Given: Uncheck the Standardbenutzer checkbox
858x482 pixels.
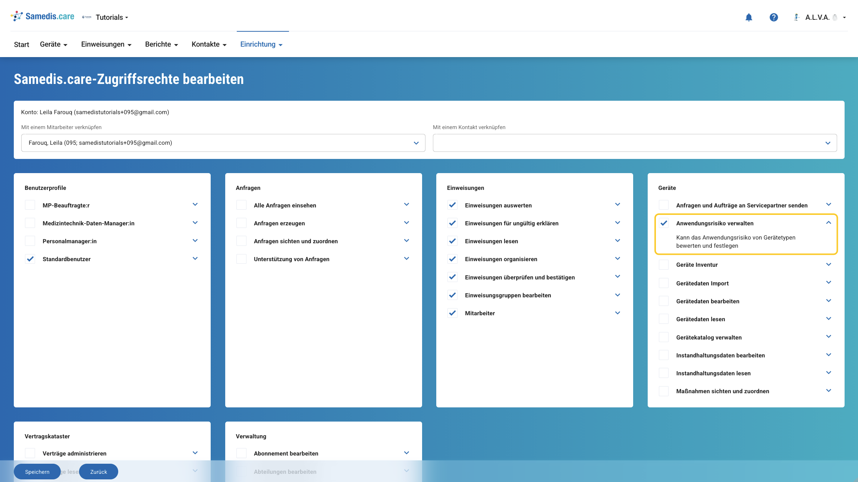Looking at the screenshot, I should coord(30,259).
